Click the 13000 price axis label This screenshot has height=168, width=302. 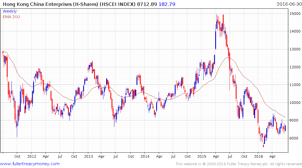(x=295, y=49)
